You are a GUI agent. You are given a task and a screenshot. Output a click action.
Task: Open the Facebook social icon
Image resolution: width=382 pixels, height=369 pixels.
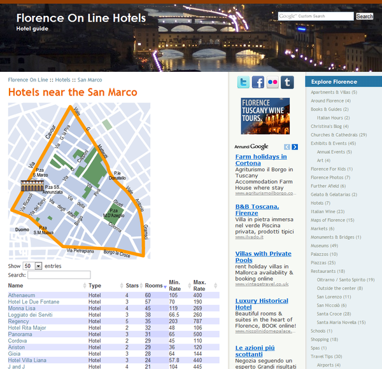[x=258, y=82]
